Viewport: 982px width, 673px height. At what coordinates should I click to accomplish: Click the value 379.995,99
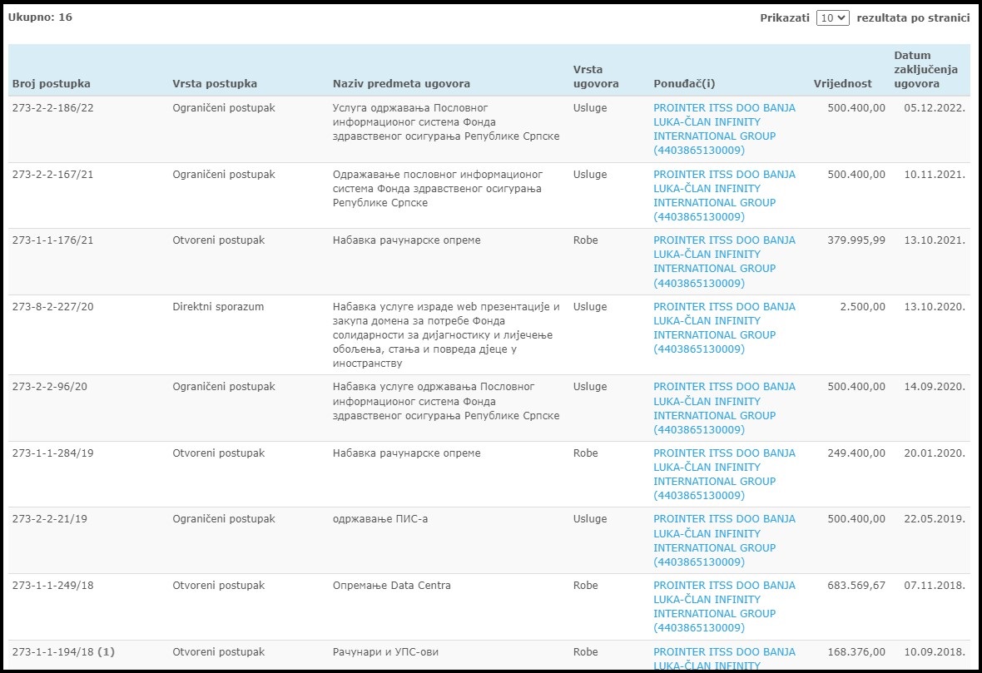pyautogui.click(x=856, y=240)
